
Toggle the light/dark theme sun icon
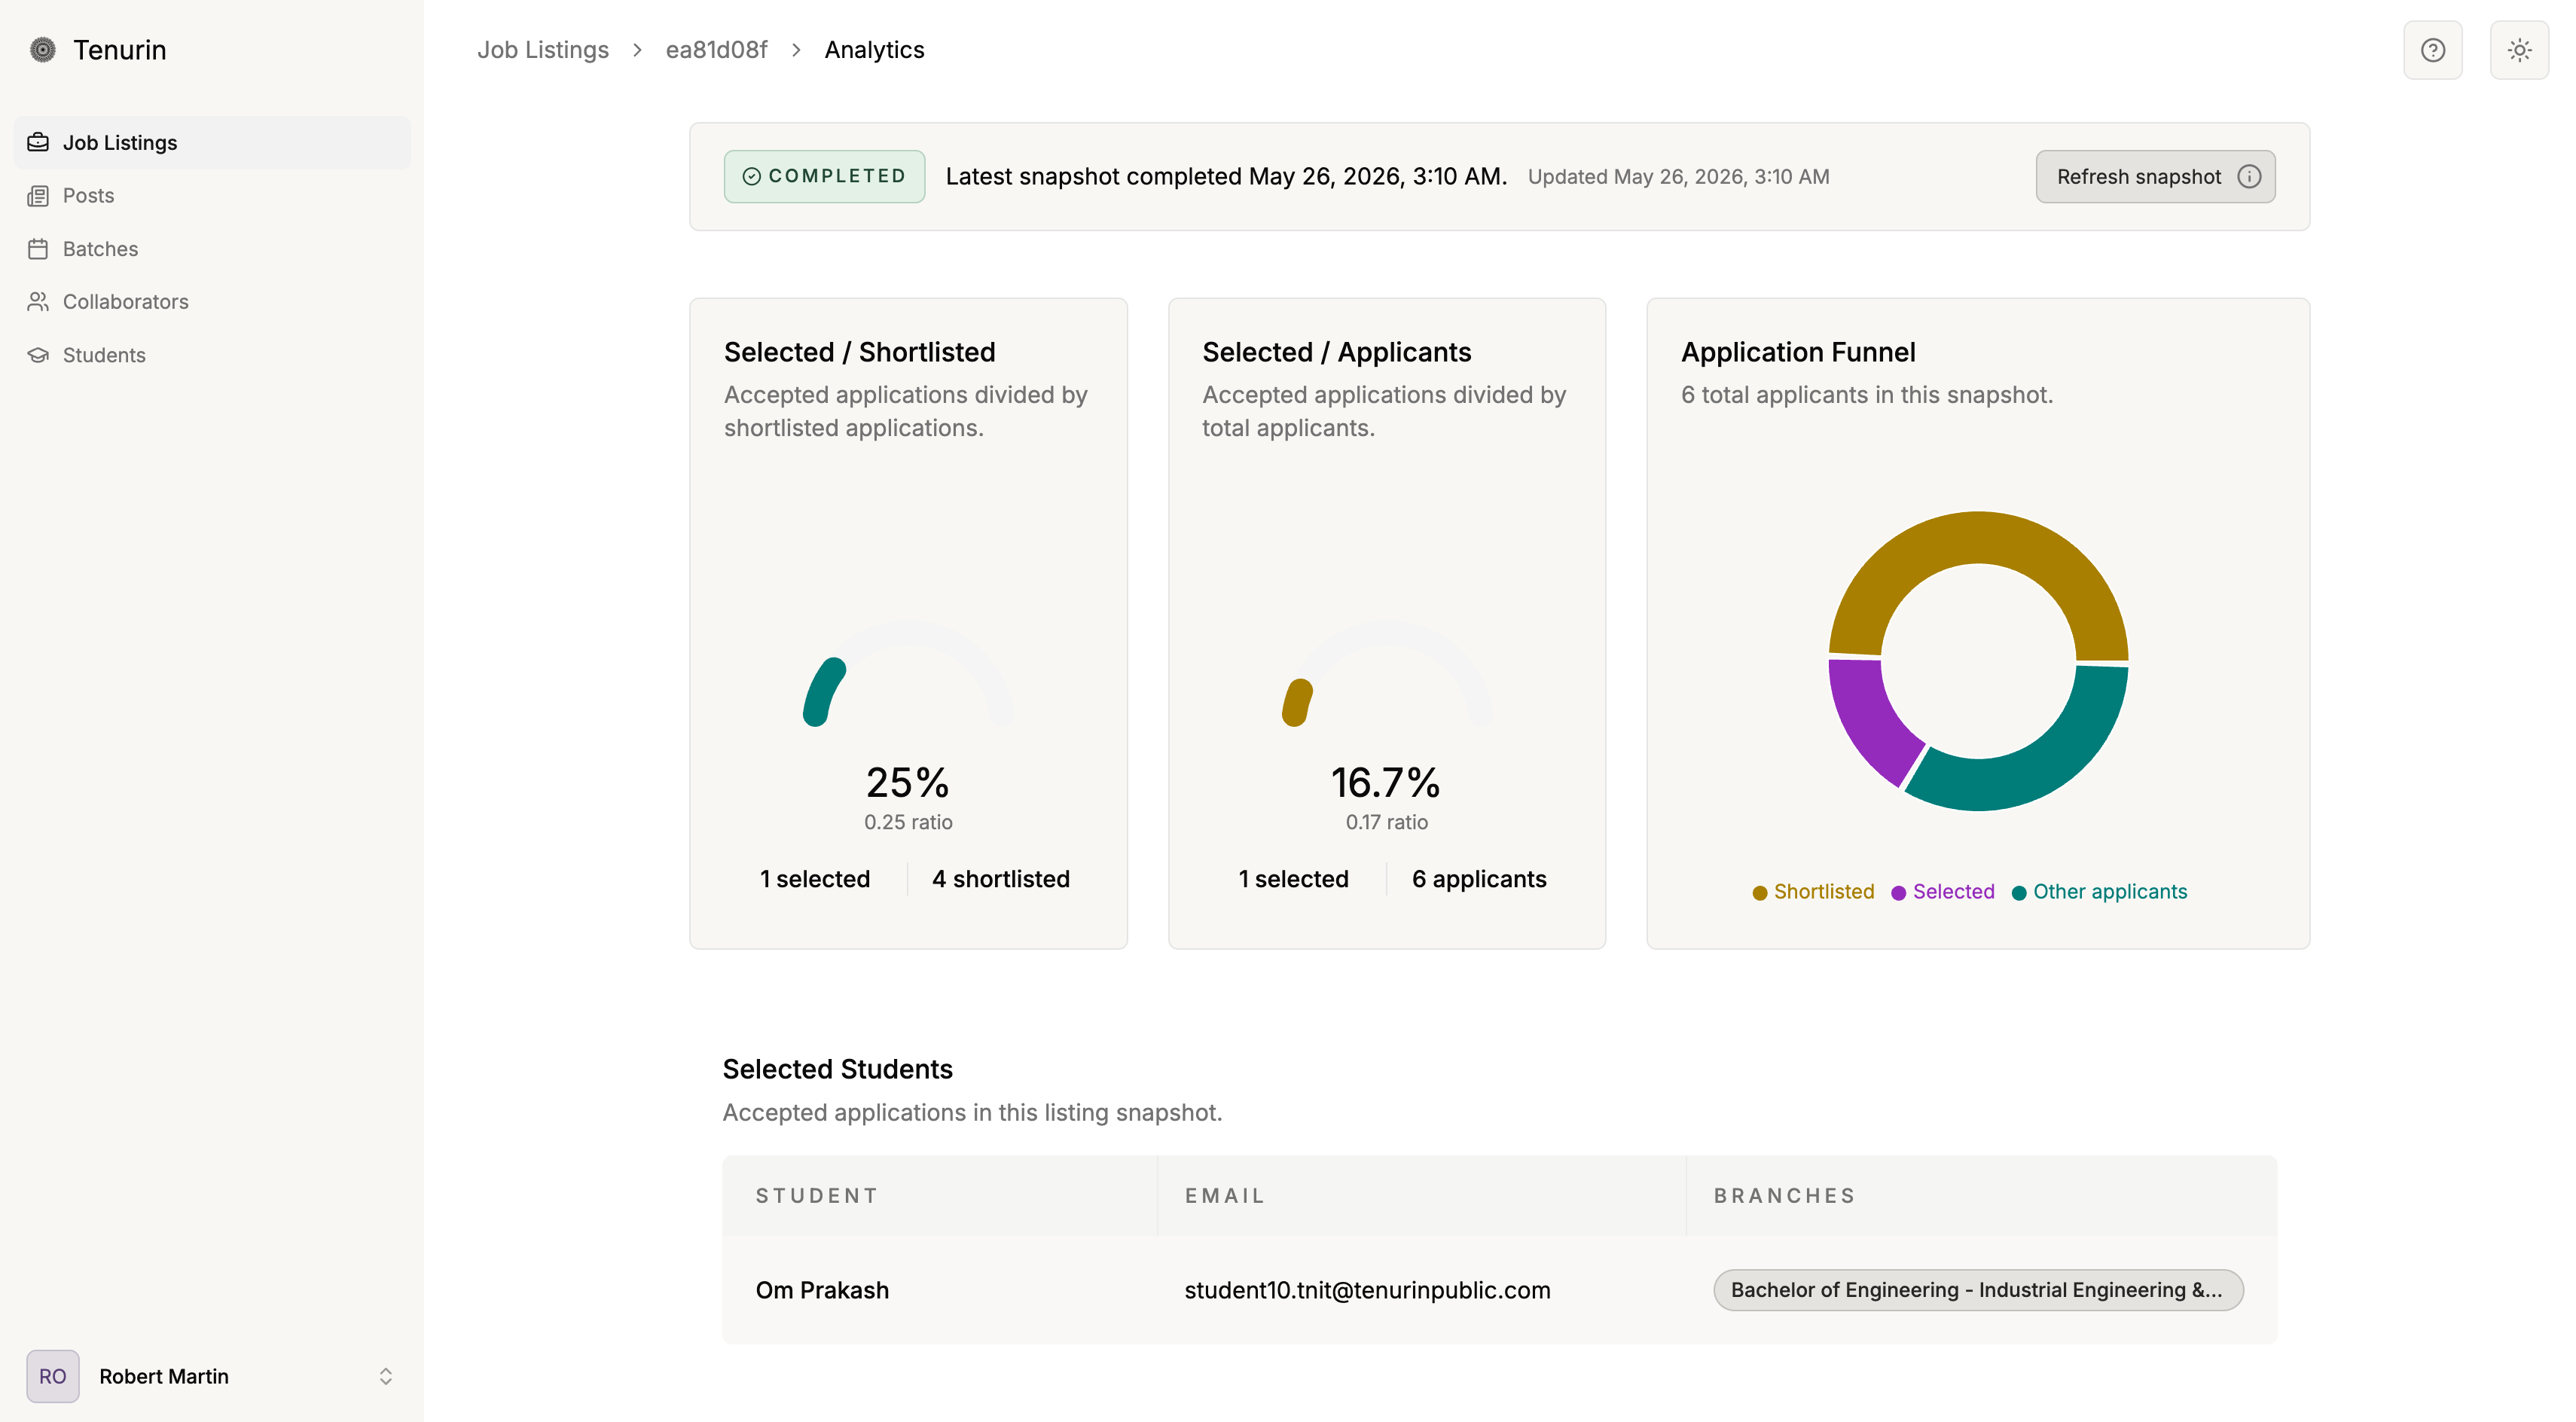(x=2519, y=50)
